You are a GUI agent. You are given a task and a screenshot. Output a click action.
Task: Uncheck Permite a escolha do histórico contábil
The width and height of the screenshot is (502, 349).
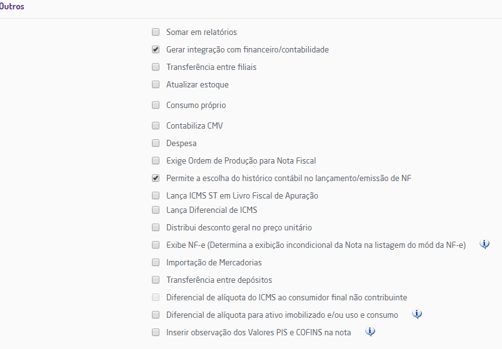156,178
